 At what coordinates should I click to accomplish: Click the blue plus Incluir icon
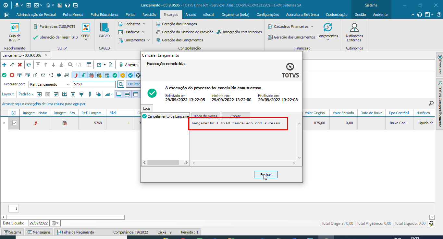pyautogui.click(x=4, y=65)
